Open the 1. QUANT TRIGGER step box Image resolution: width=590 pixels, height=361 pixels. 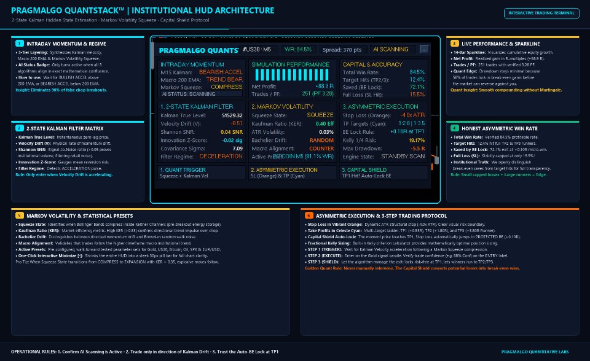tap(202, 173)
